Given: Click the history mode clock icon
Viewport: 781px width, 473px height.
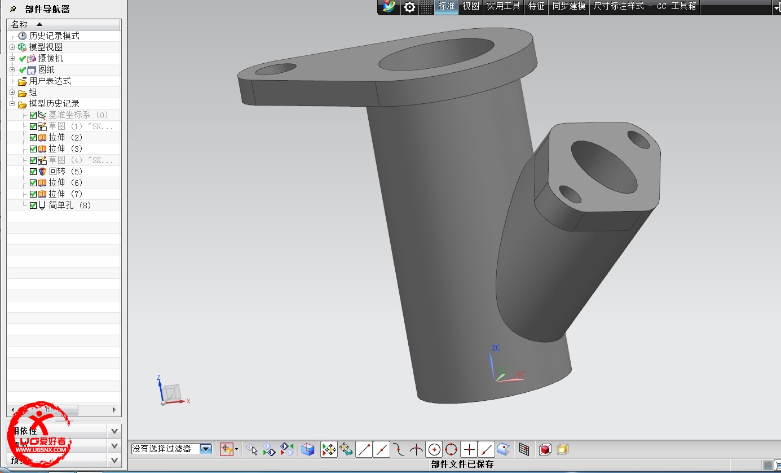Looking at the screenshot, I should click(x=23, y=36).
